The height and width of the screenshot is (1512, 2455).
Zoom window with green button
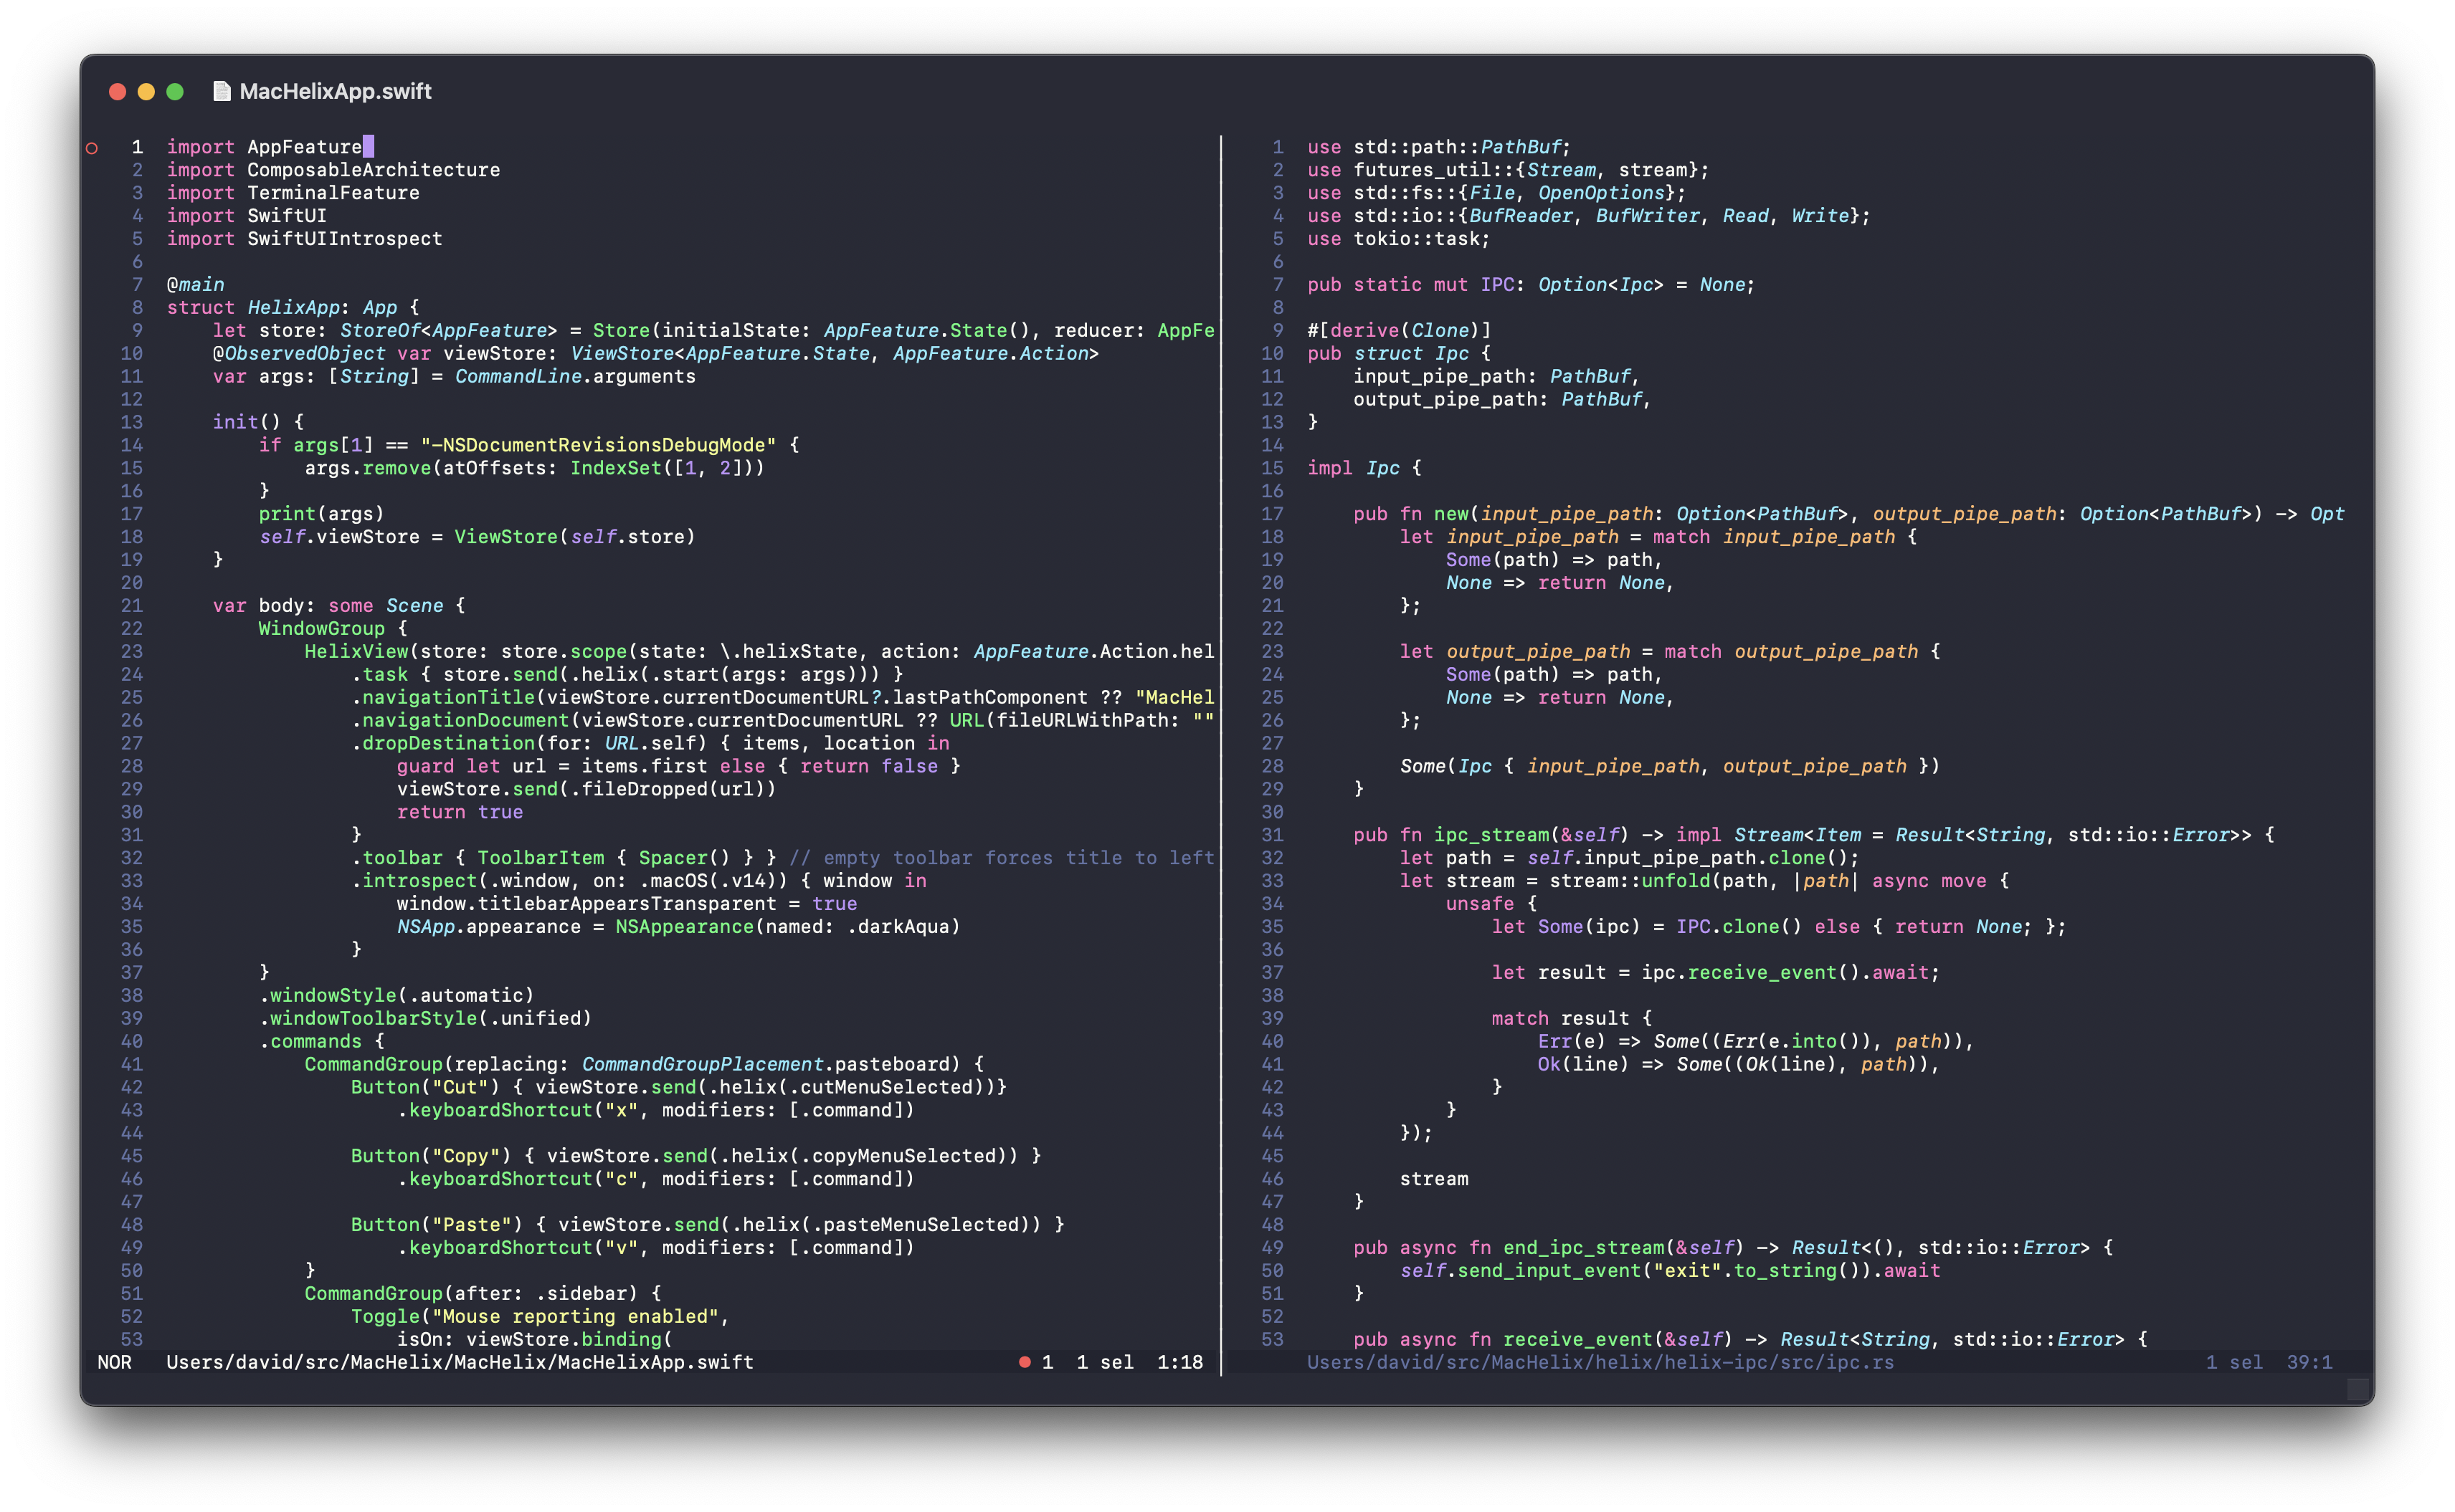pos(175,91)
